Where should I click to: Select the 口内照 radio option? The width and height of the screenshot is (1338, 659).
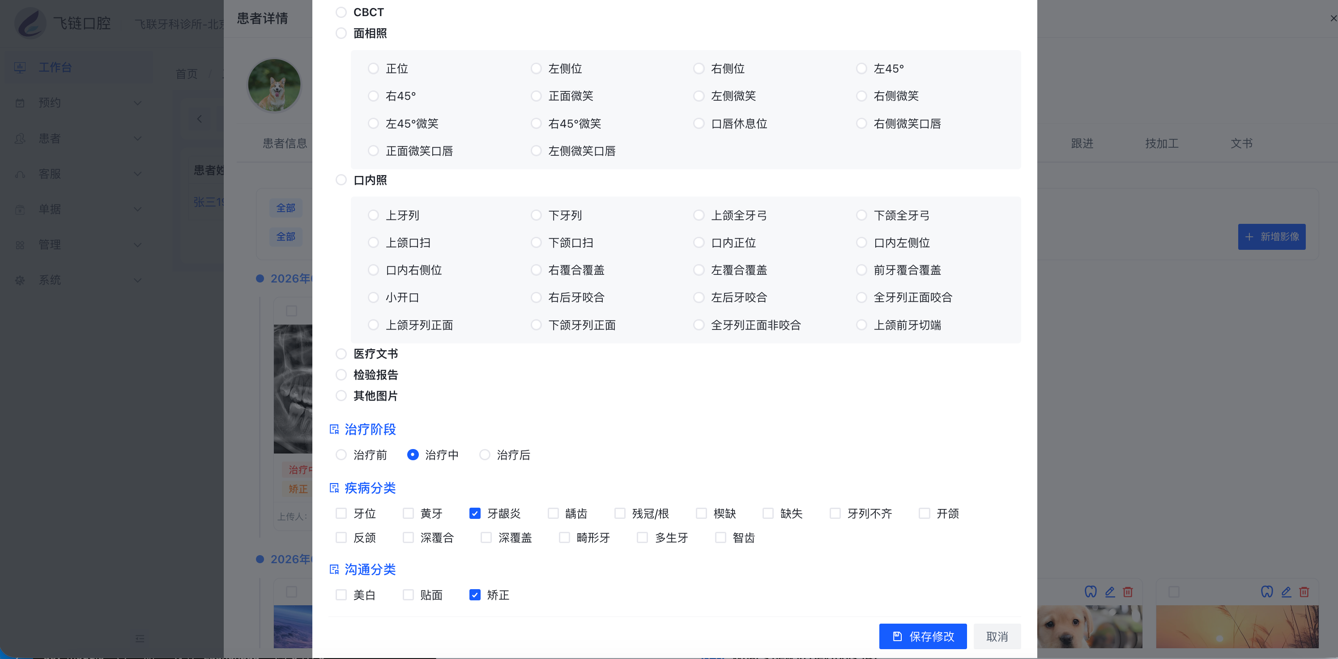pyautogui.click(x=341, y=180)
